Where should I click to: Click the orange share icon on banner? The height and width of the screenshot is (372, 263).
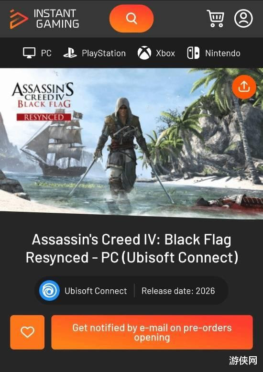(x=244, y=87)
